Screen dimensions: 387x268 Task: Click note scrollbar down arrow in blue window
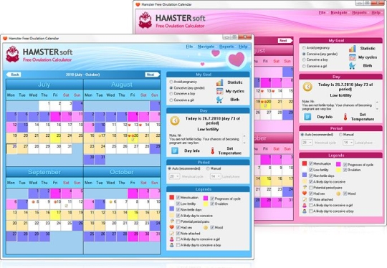coord(244,143)
